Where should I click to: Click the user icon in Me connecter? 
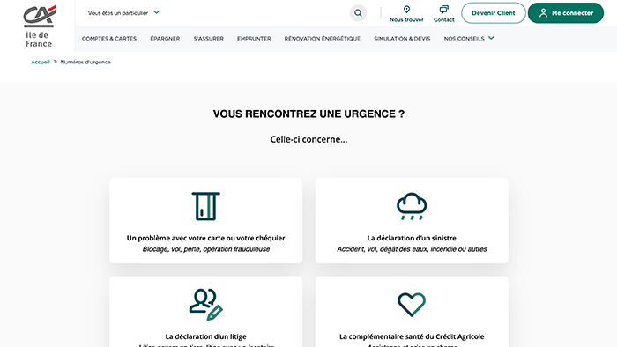[x=543, y=13]
